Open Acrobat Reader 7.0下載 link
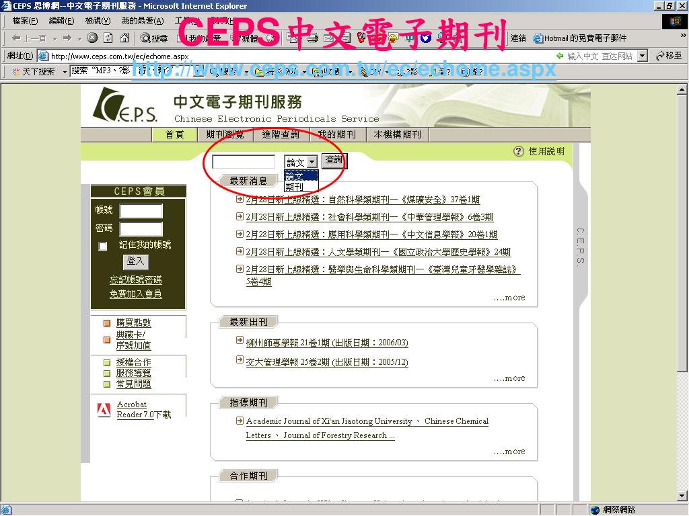 (x=144, y=409)
